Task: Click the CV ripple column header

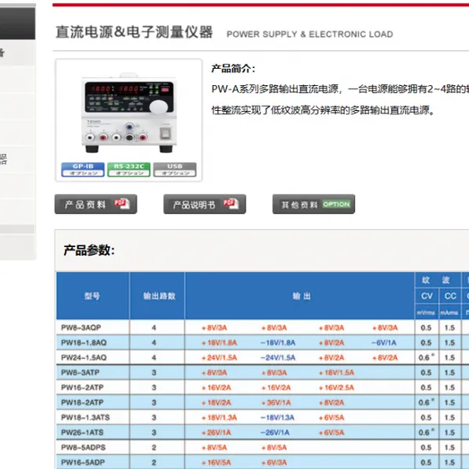Action: (x=427, y=295)
